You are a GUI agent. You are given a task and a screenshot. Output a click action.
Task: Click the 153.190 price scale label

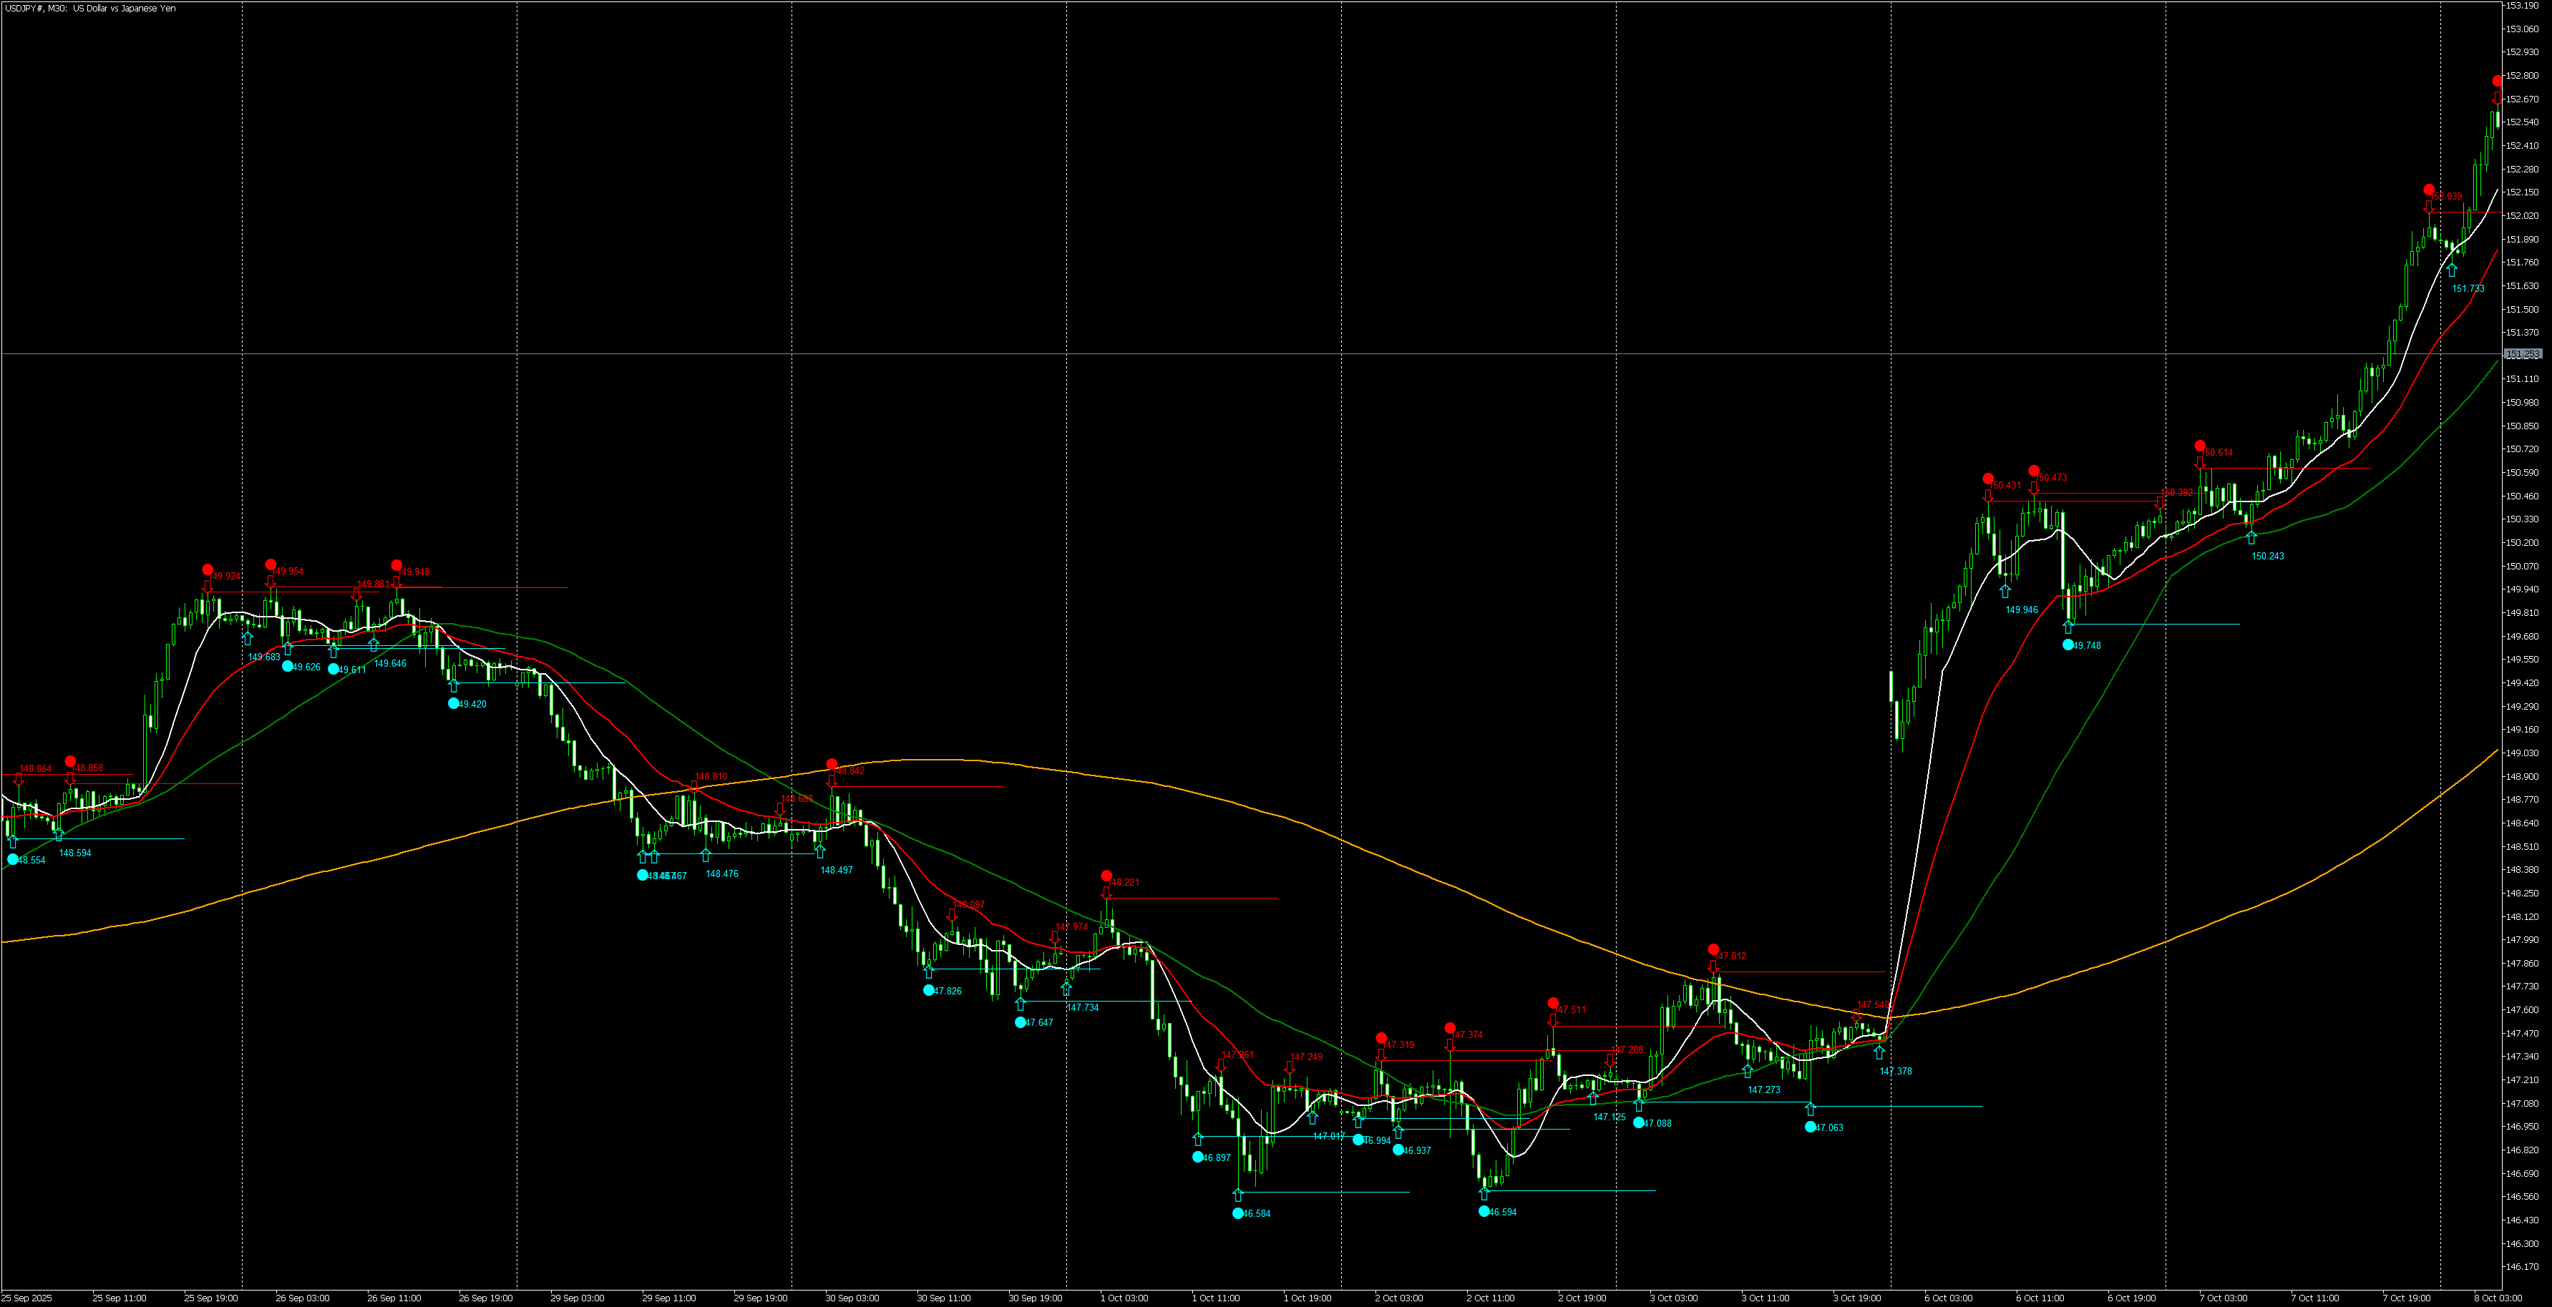tap(2521, 6)
